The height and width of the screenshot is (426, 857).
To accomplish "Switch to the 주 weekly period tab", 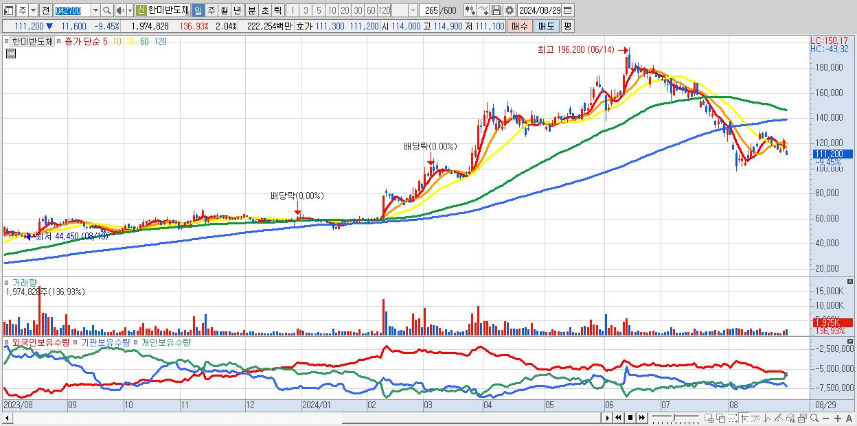I will (211, 10).
